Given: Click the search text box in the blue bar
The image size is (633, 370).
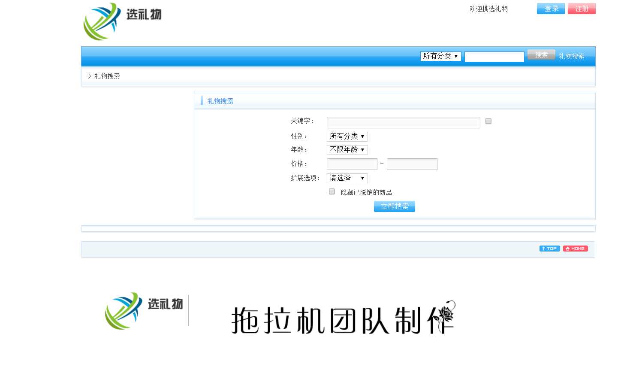Looking at the screenshot, I should point(494,57).
